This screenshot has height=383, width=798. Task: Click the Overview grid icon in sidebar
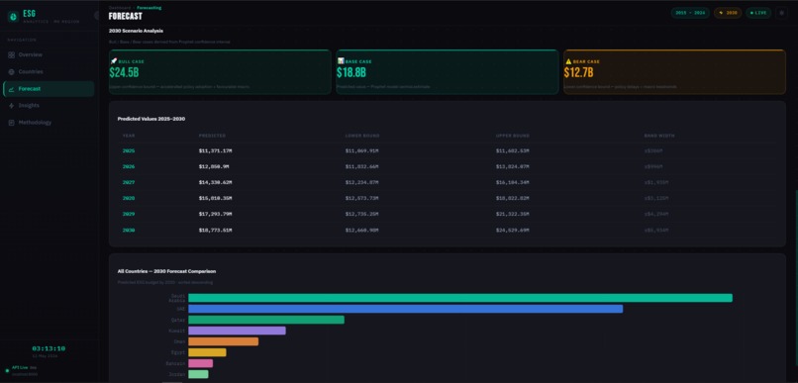click(x=11, y=55)
